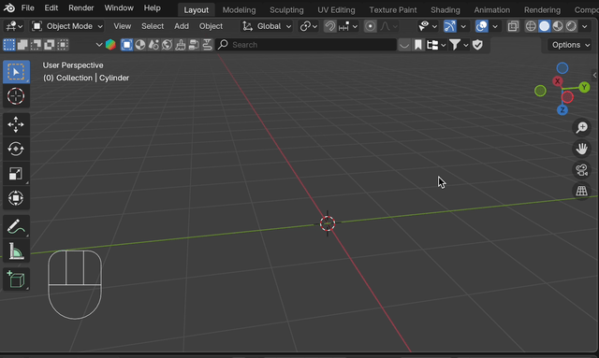Viewport: 599px width, 358px height.
Task: Choose the Move tool
Action: (16, 124)
